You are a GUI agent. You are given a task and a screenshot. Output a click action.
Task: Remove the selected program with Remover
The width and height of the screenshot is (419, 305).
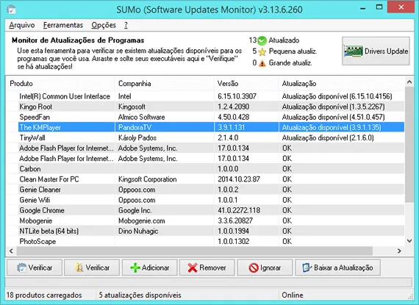pyautogui.click(x=207, y=268)
